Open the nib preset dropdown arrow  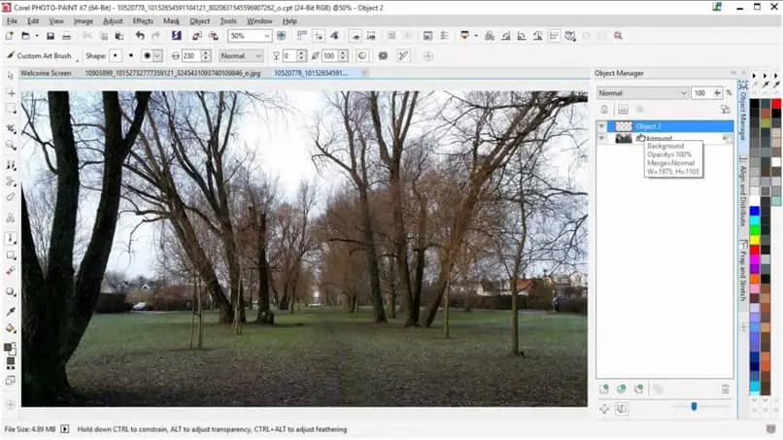pos(157,56)
